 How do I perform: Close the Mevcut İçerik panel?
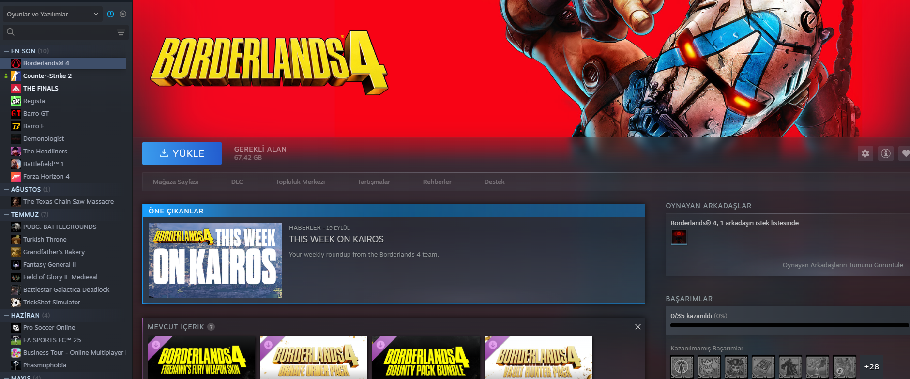pos(638,327)
